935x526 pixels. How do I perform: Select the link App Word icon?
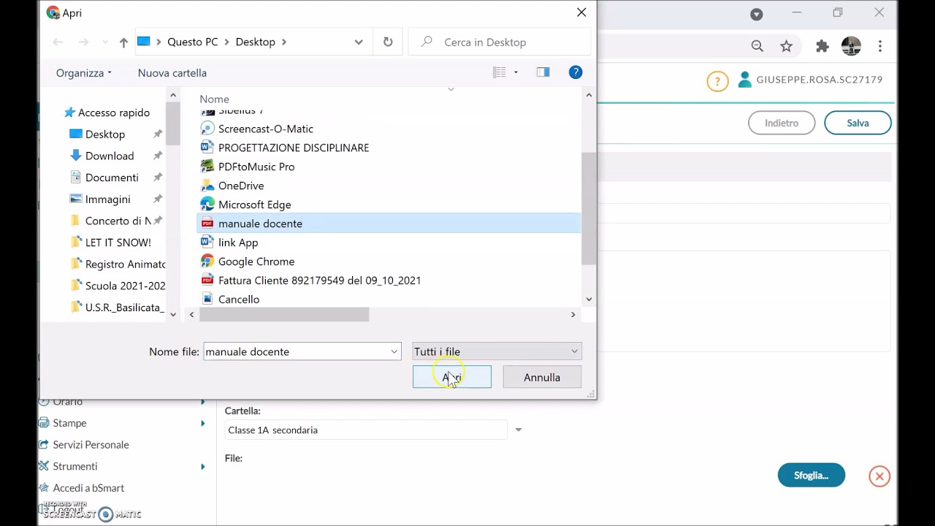[x=207, y=243]
